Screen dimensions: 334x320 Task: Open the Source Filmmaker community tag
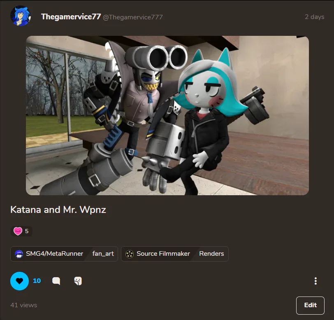(x=158, y=254)
